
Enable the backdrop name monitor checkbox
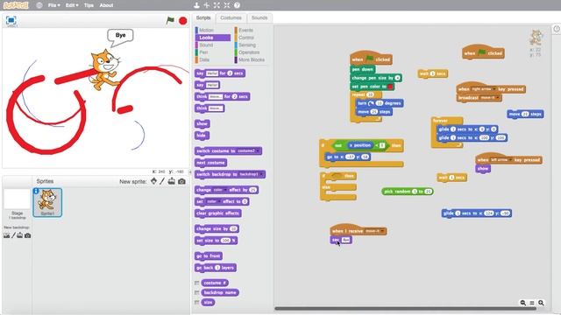196,292
